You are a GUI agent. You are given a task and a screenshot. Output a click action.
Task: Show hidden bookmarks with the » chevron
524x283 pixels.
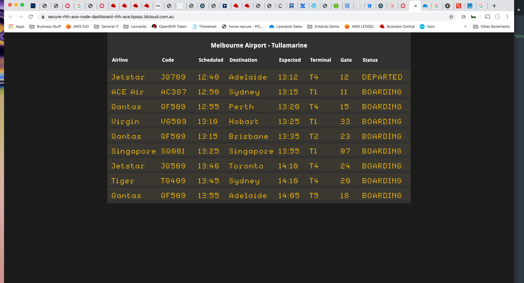(x=466, y=27)
